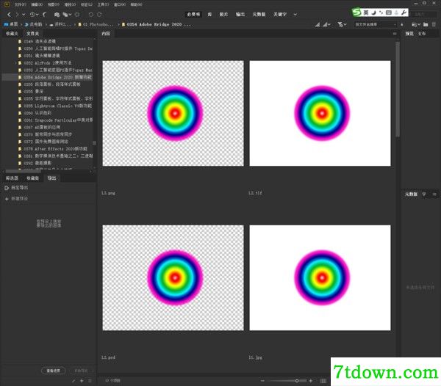441x386 pixels.
Task: Create a new folder with folder icon
Action: (x=426, y=25)
